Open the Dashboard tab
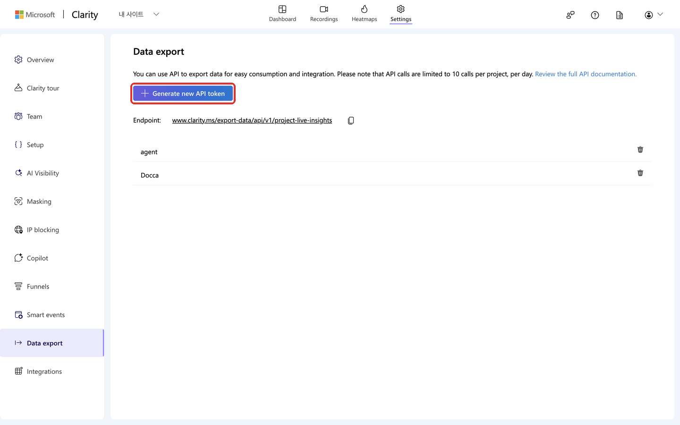 point(282,14)
